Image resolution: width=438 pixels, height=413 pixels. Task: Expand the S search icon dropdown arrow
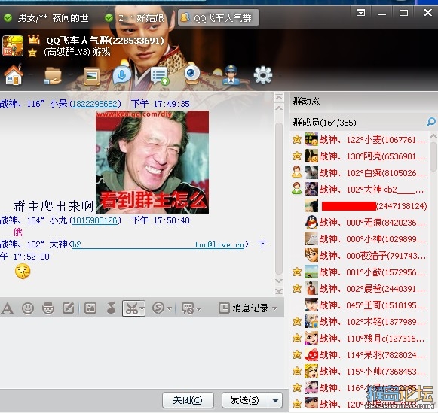[169, 308]
